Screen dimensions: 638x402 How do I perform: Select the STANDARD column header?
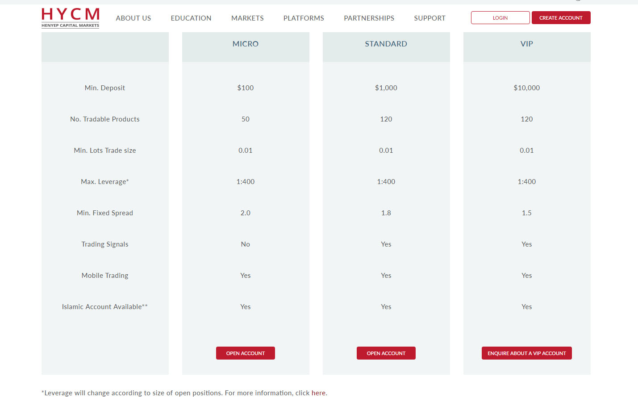click(386, 44)
